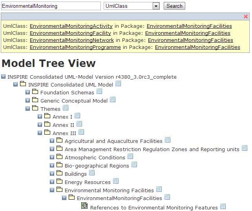Click the References to Environmental Monitoring Features diagram icon
The width and height of the screenshot is (252, 211).
coord(84,206)
